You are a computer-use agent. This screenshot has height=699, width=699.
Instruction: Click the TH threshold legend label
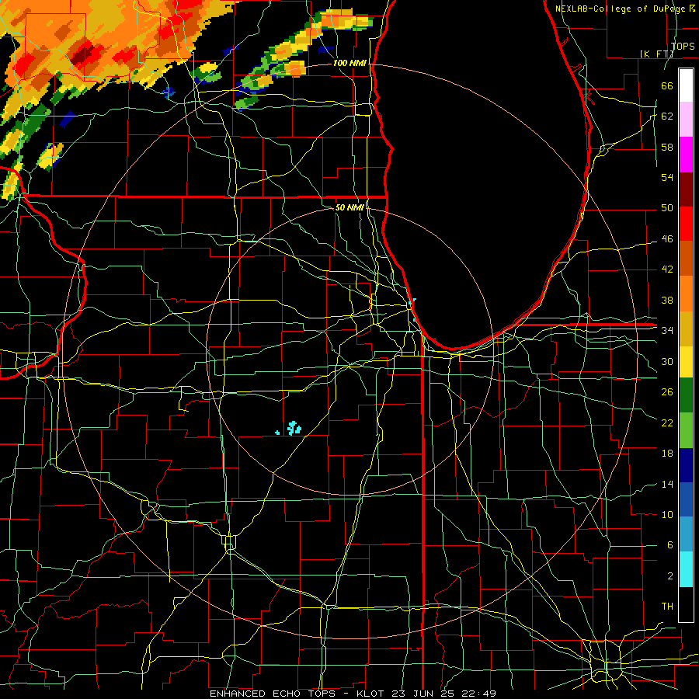(x=667, y=607)
